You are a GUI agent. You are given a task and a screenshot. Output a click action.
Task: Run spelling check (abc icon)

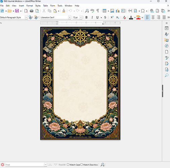tap(92, 11)
